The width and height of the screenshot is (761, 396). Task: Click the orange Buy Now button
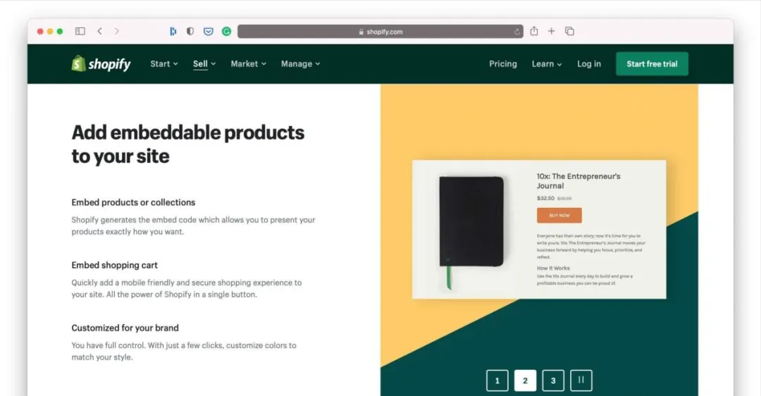click(x=559, y=215)
